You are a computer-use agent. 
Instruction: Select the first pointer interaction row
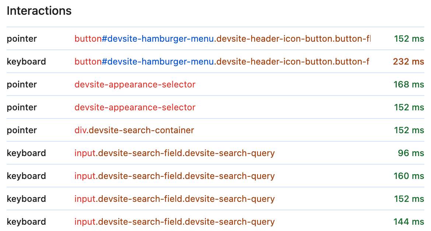(215, 38)
